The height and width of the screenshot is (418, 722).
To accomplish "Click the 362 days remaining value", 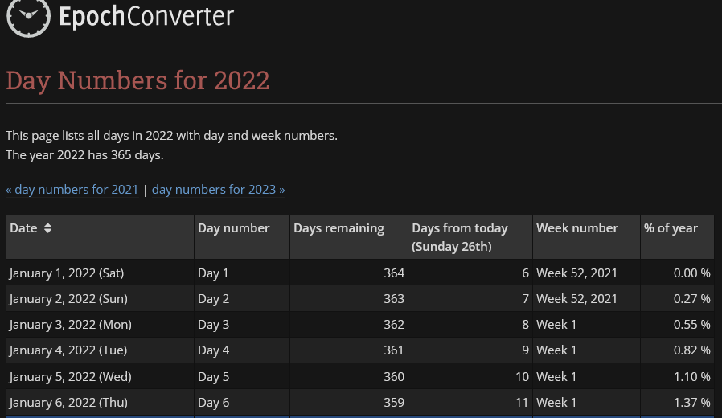I will pos(394,325).
